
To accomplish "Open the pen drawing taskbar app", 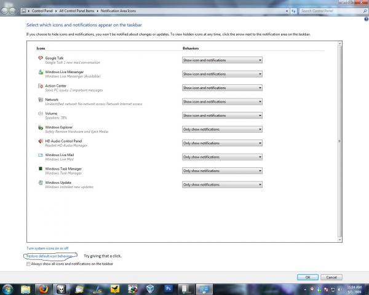I will [97, 289].
